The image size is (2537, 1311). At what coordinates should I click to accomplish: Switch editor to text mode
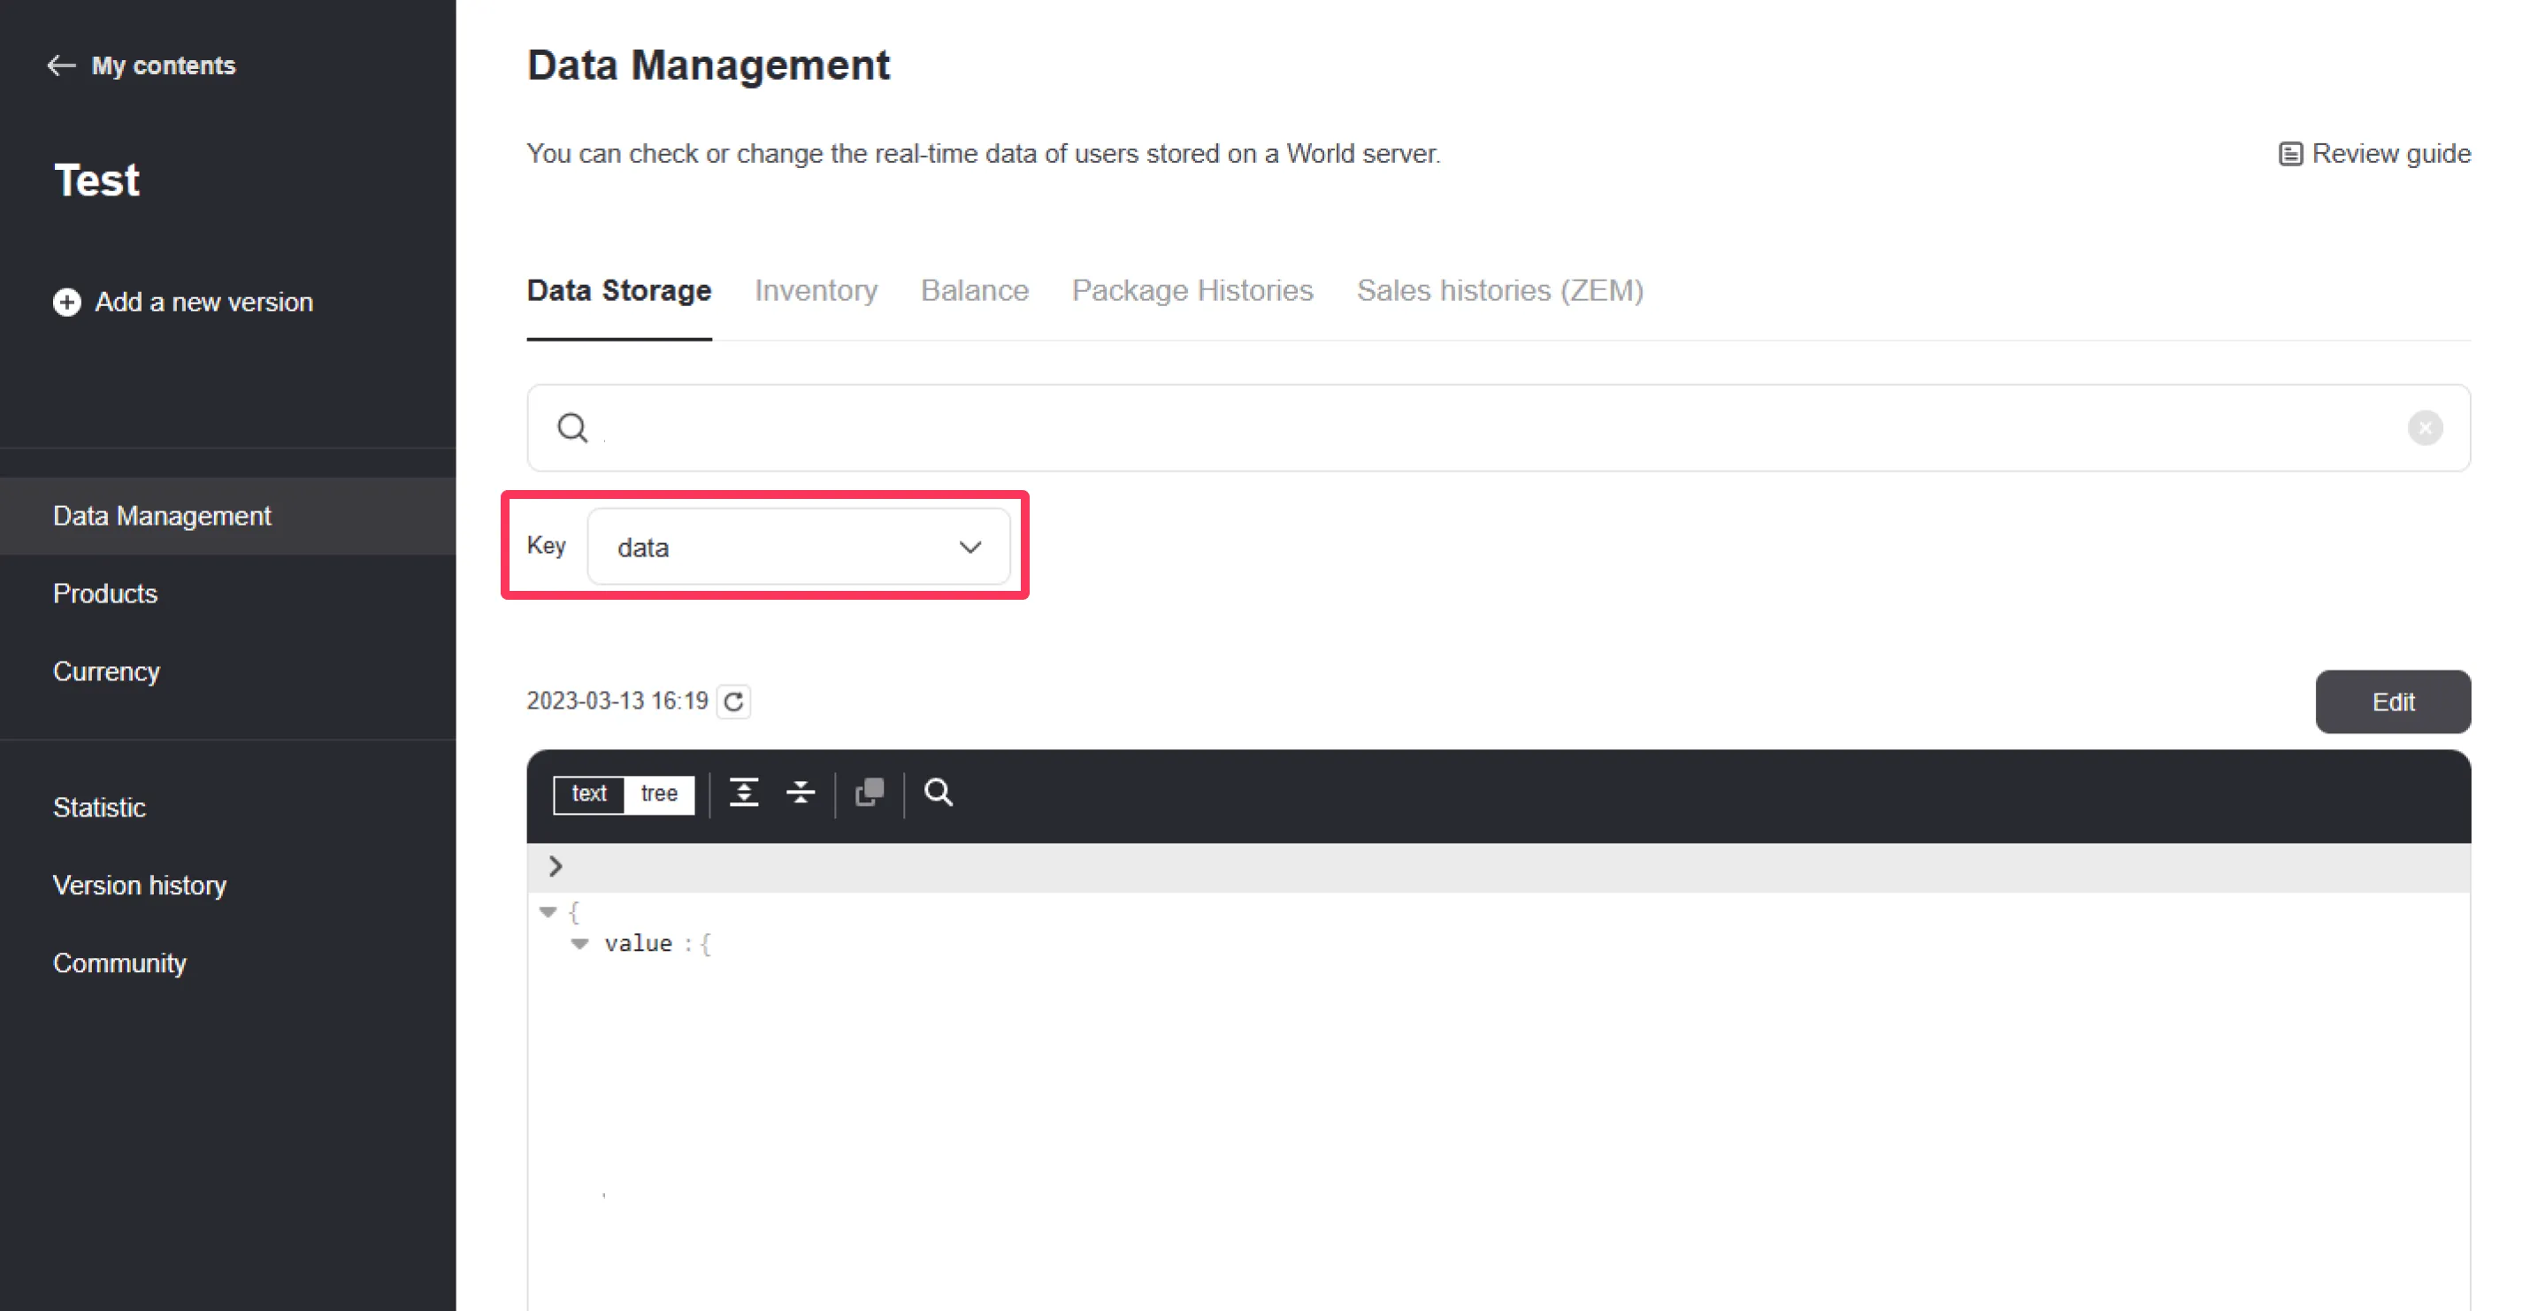589,793
